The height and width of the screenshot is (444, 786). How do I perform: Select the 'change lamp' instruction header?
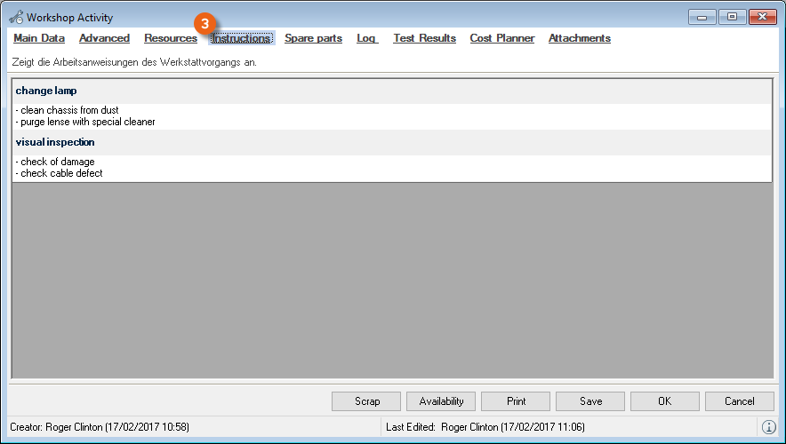pyautogui.click(x=46, y=91)
